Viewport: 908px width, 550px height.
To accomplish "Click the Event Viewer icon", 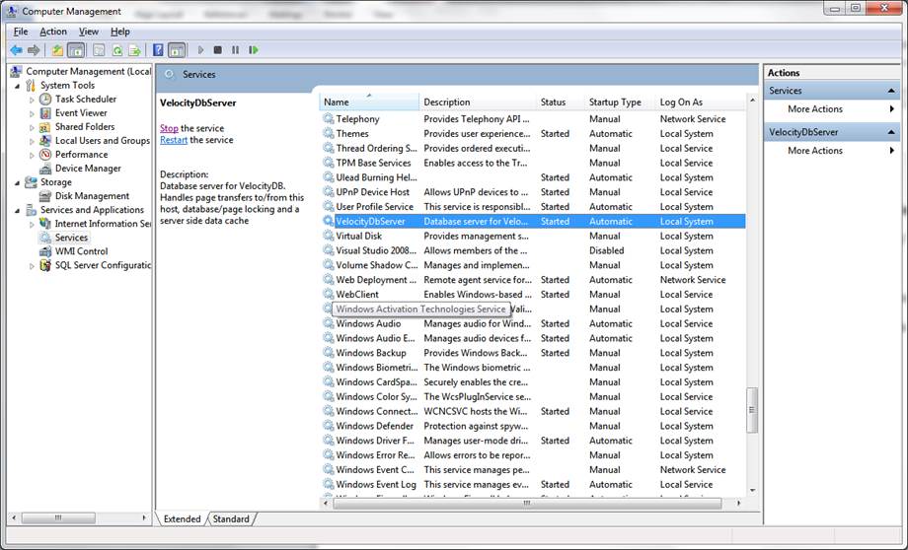I will click(x=45, y=112).
